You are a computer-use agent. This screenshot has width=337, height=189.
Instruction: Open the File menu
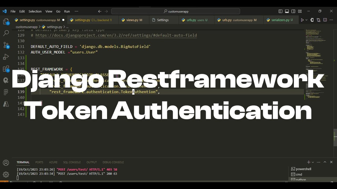pyautogui.click(x=13, y=11)
